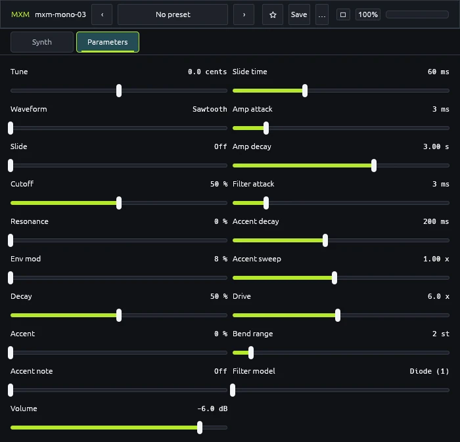The width and height of the screenshot is (460, 442).
Task: Click the Amp attack slider handle
Action: 266,128
